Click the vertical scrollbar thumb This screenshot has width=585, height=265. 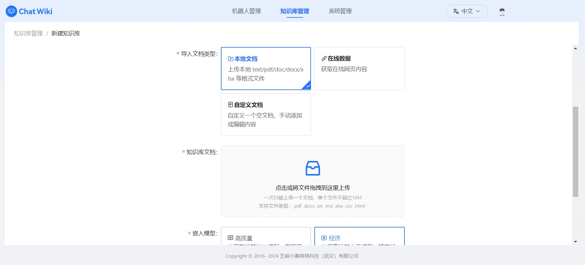coord(576,151)
